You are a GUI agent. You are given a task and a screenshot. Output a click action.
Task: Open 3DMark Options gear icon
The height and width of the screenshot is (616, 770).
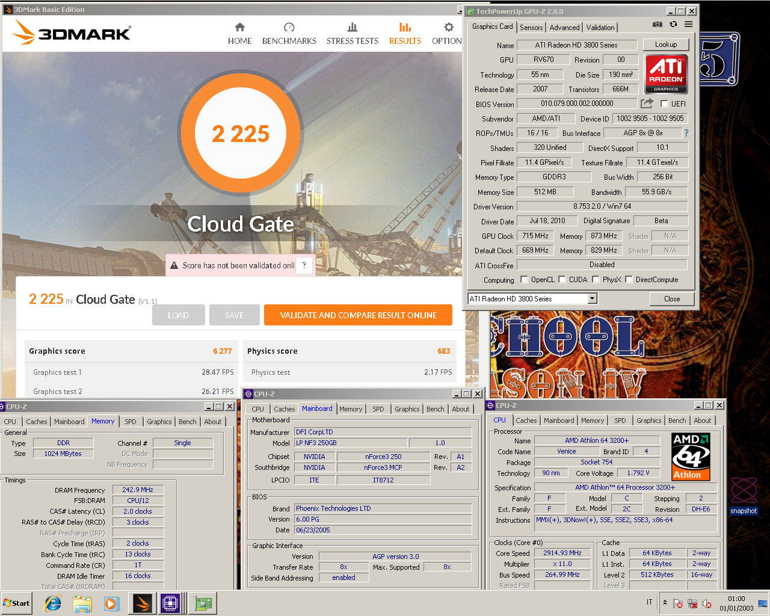tap(449, 27)
